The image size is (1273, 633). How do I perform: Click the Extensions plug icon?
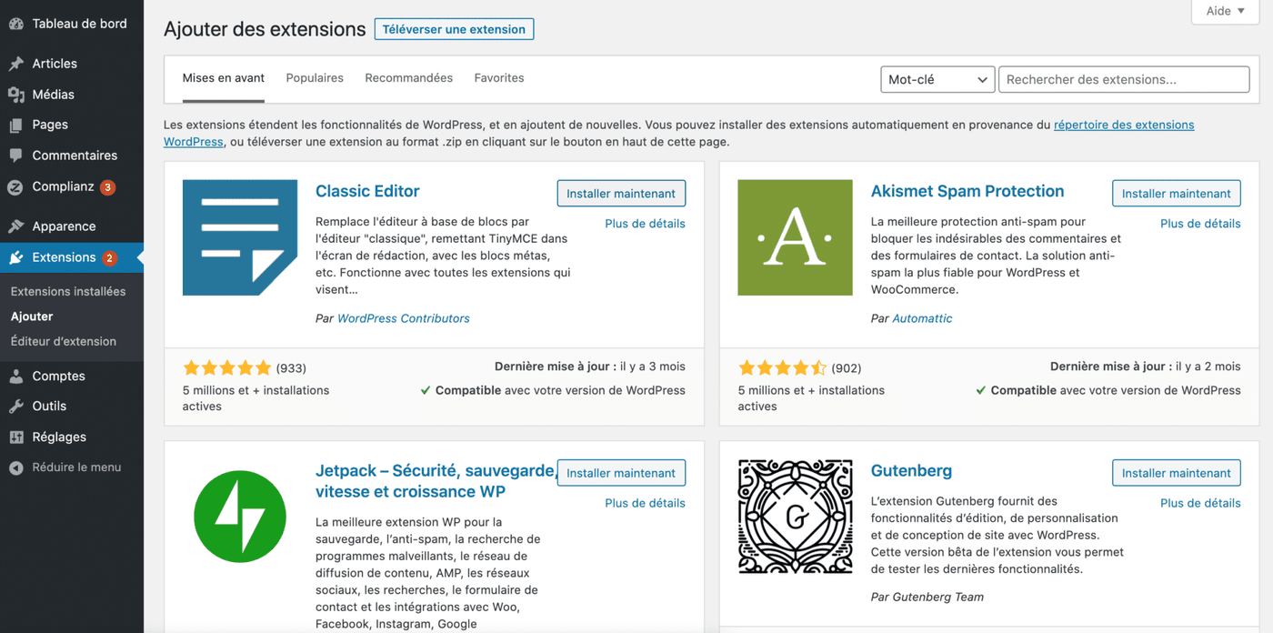(x=15, y=257)
